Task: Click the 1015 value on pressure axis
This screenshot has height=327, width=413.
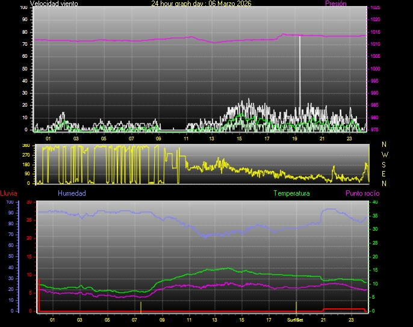Action: [x=375, y=32]
